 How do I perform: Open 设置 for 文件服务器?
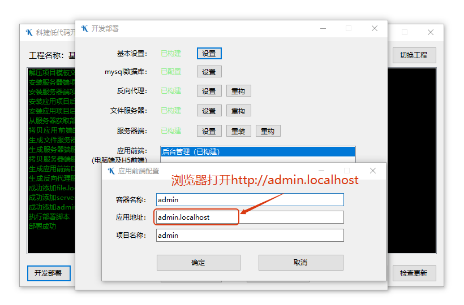(209, 111)
